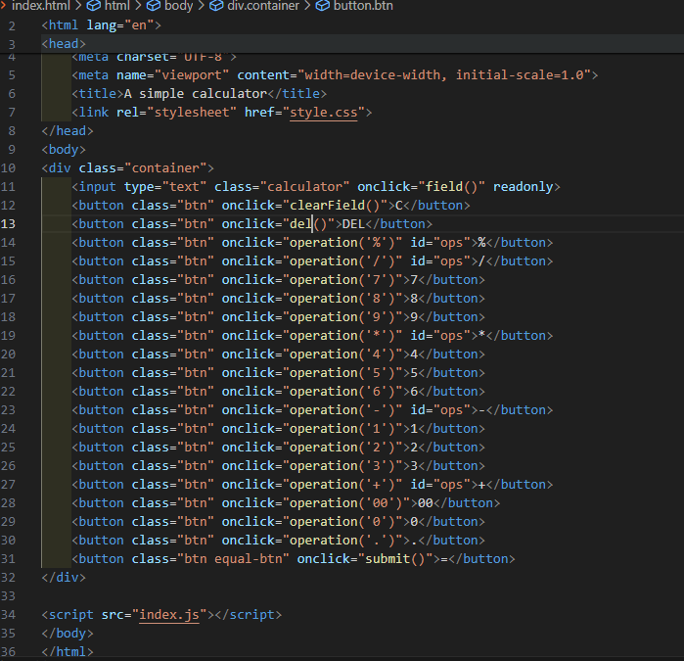Click the closing </head> tag on line 8
The width and height of the screenshot is (684, 661).
68,131
